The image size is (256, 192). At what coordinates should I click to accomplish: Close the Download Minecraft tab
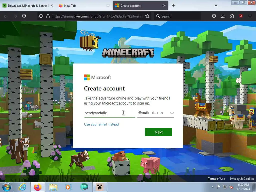tap(52, 5)
